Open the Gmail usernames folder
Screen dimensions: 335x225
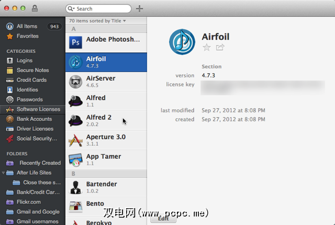32,221
